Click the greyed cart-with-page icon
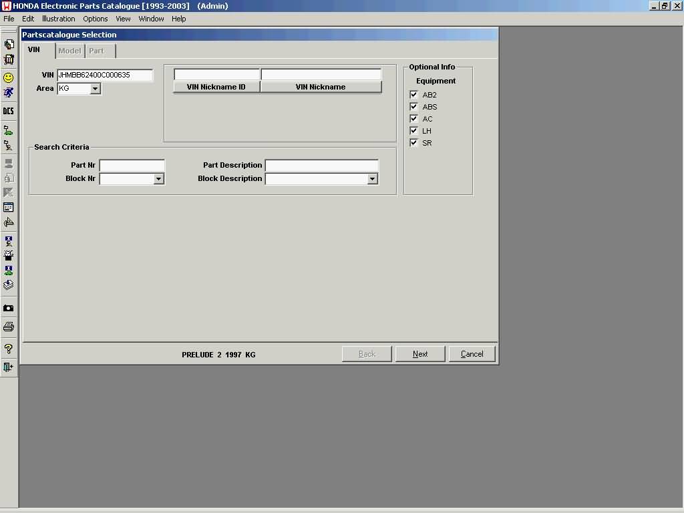The image size is (684, 513). click(9, 178)
